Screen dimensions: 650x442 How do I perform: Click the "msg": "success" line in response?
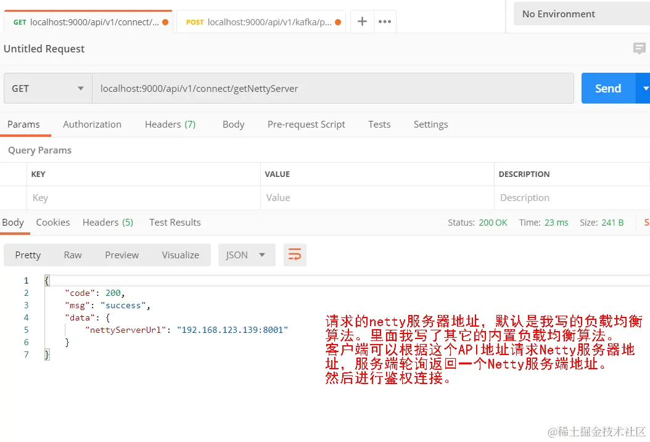107,305
